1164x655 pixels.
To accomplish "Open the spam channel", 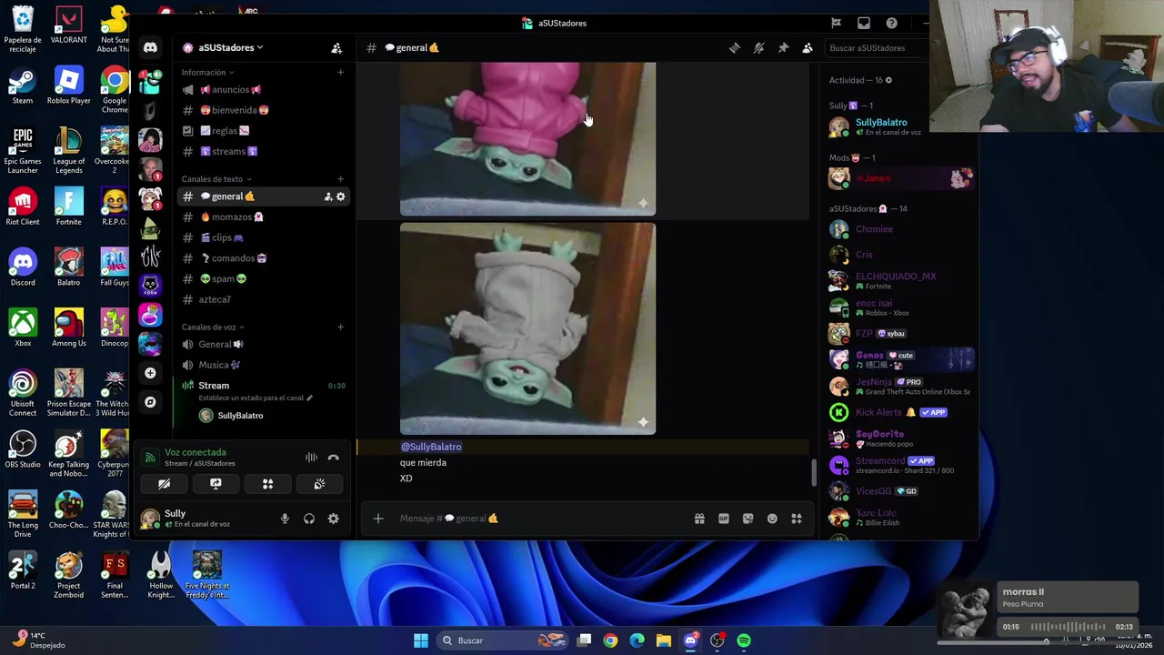I will point(262,279).
